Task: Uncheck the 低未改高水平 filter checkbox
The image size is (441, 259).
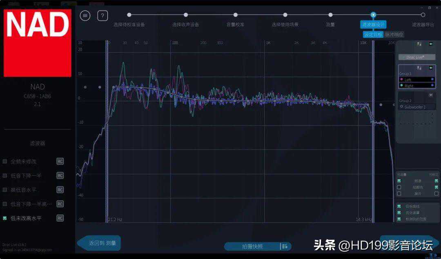Action: click(x=5, y=218)
